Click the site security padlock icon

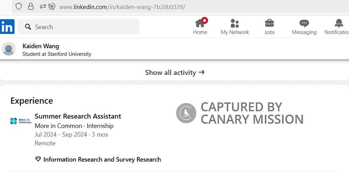click(31, 7)
